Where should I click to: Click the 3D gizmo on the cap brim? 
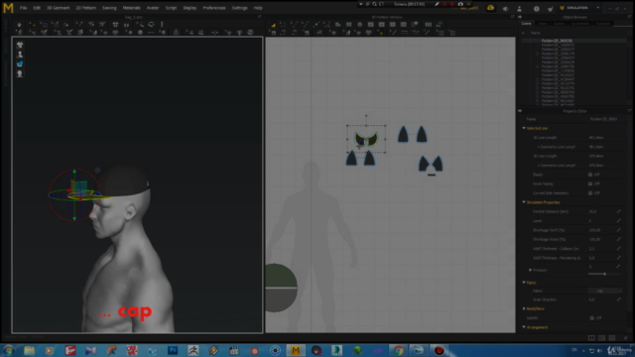click(74, 194)
